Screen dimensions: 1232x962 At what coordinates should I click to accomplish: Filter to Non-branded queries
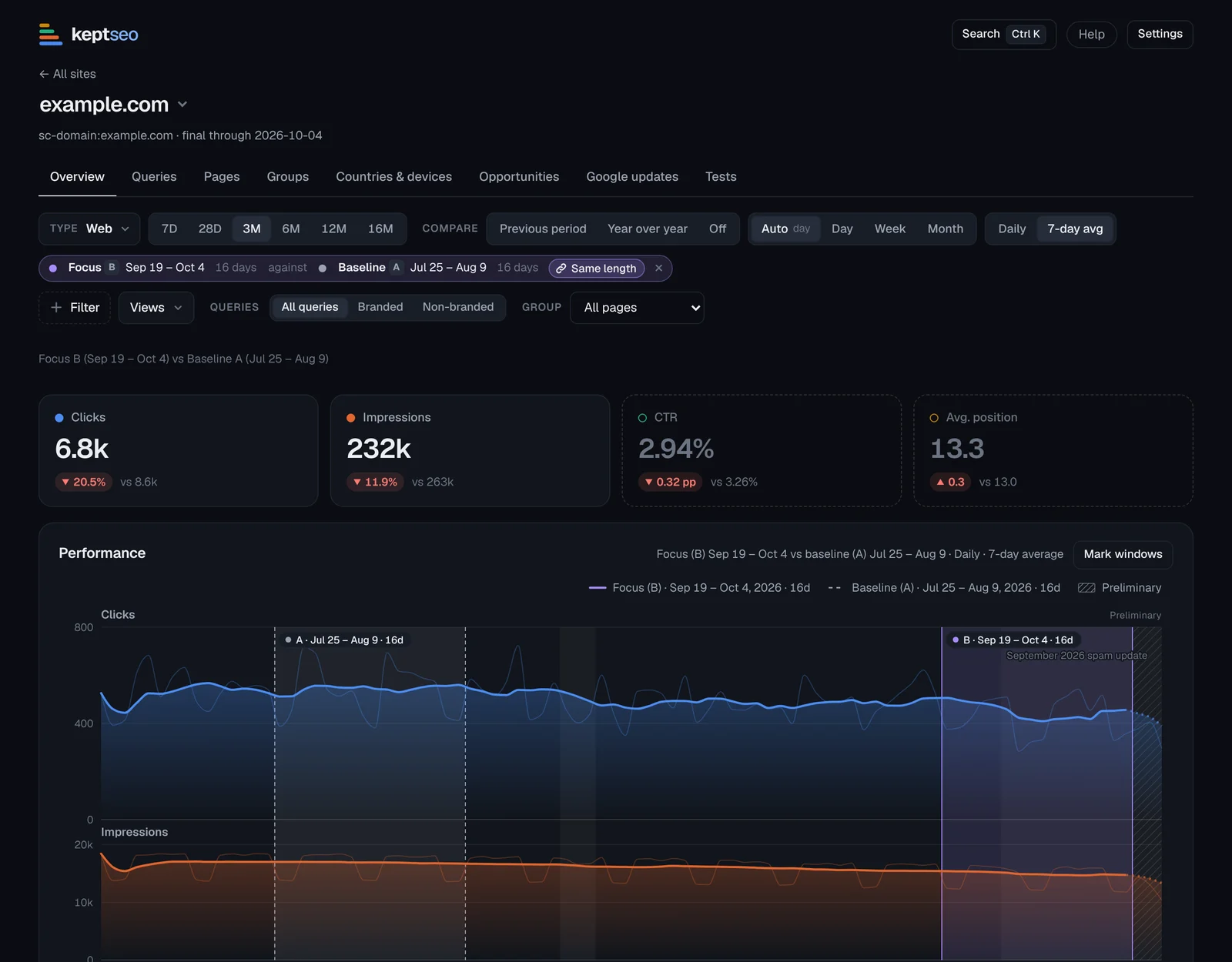[458, 307]
